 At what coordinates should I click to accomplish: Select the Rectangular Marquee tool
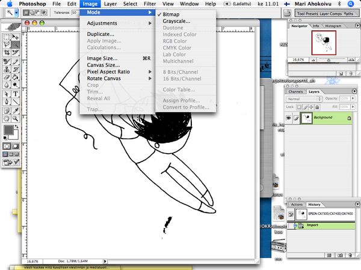point(7,37)
